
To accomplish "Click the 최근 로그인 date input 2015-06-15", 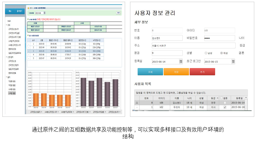I will (218, 62).
